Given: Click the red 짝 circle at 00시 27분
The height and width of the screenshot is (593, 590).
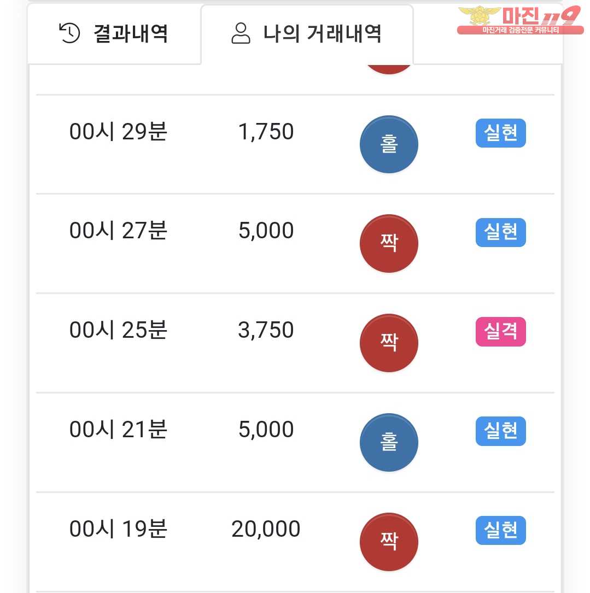Looking at the screenshot, I should tap(389, 244).
